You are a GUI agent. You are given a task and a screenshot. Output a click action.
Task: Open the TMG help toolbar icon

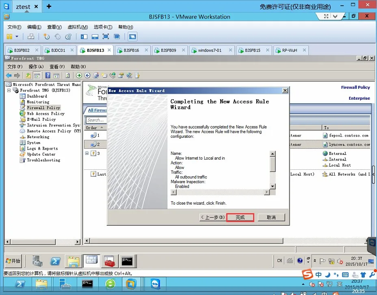click(48, 75)
